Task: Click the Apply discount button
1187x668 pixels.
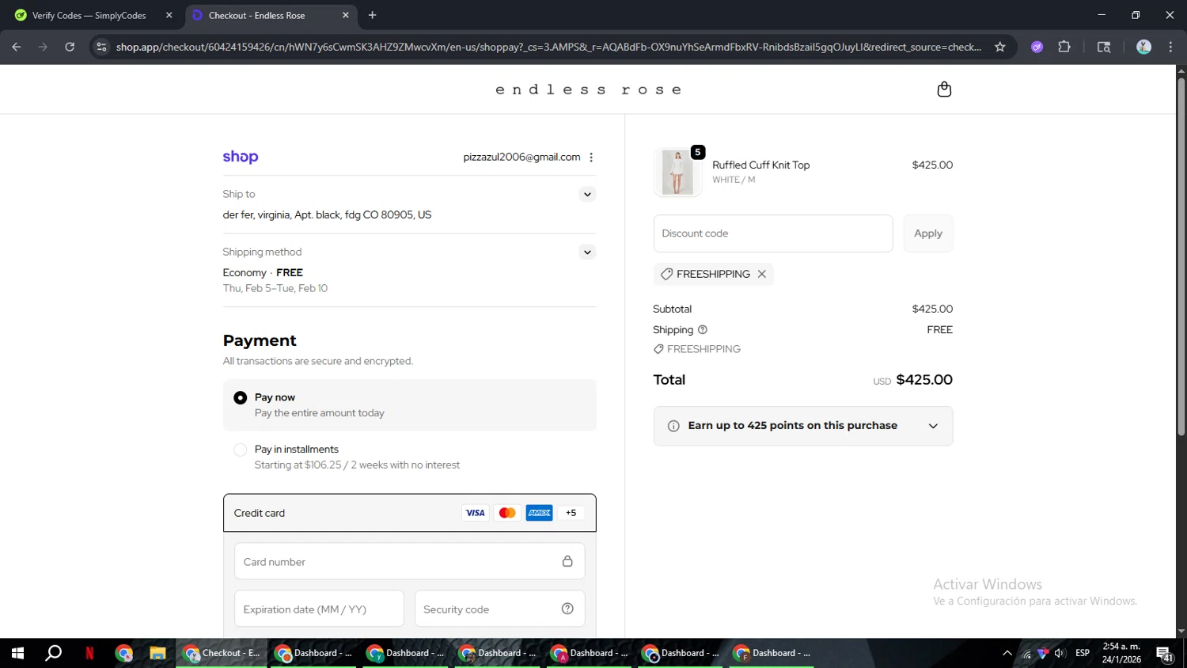Action: tap(928, 233)
